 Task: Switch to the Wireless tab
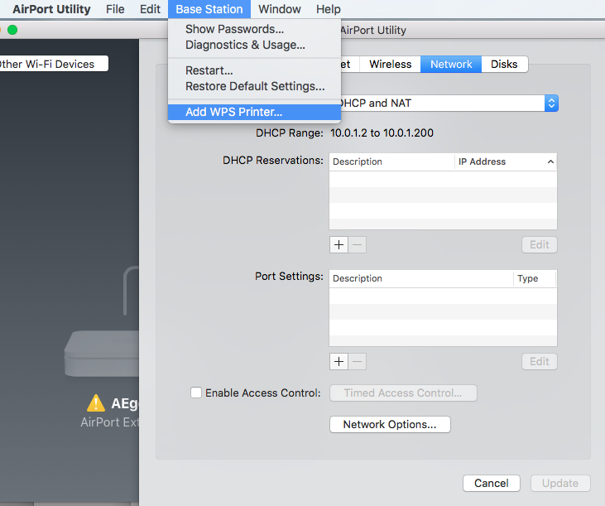pos(390,64)
